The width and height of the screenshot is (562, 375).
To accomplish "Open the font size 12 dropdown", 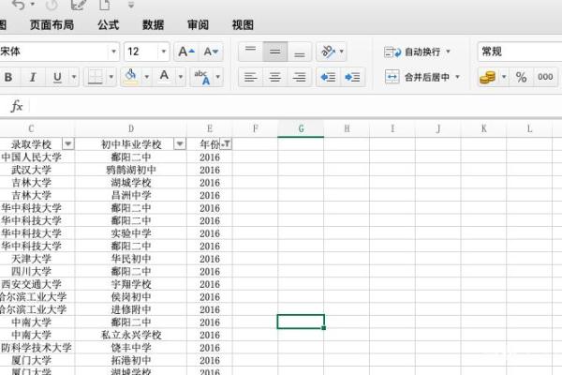I will click(x=163, y=52).
